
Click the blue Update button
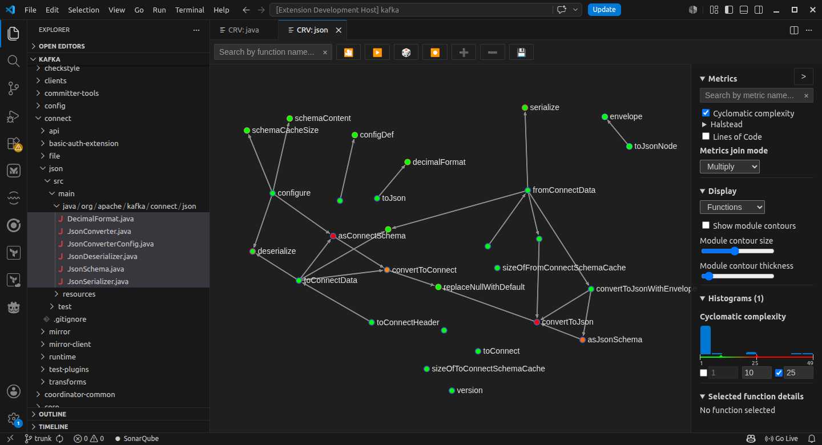click(604, 10)
